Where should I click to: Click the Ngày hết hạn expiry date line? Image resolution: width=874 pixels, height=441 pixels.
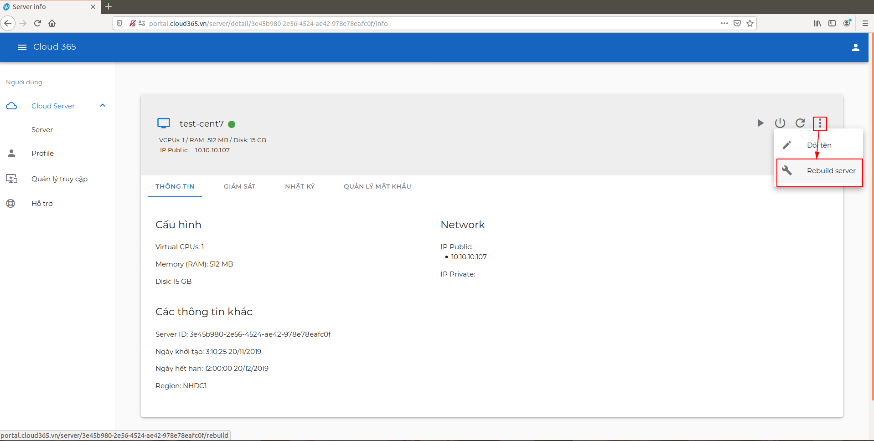212,369
